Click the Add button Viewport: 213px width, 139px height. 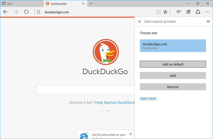point(173,76)
